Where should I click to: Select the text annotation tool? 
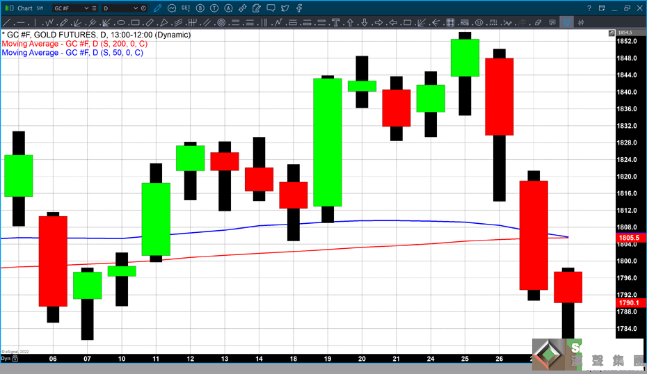click(336, 22)
